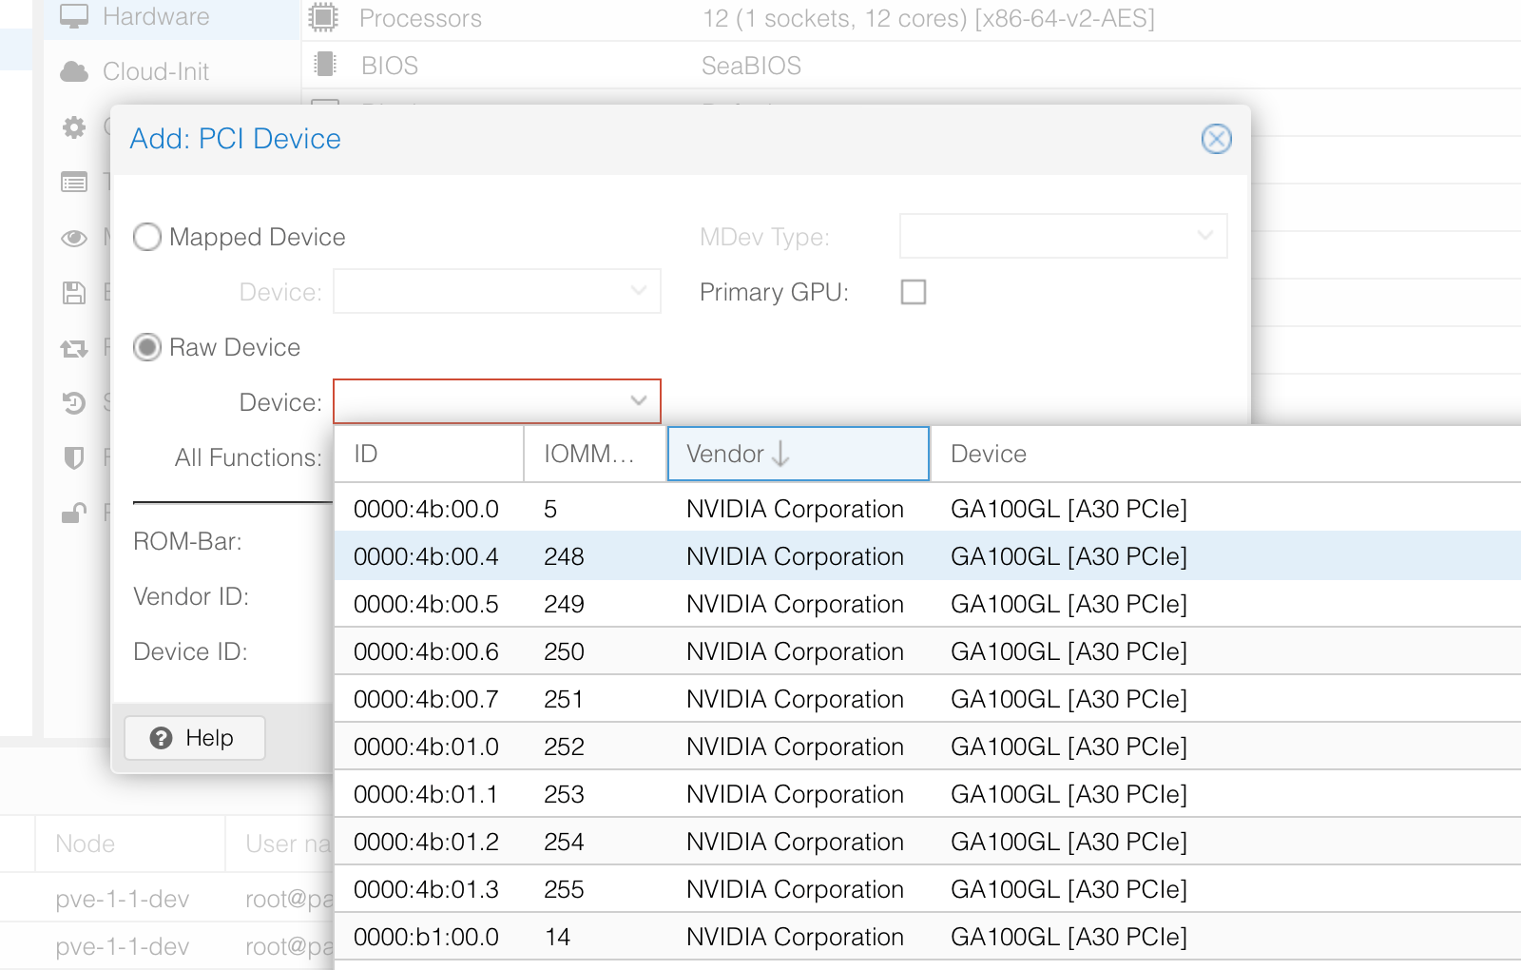
Task: Click the Replication arrows icon in sidebar
Action: coord(74,348)
